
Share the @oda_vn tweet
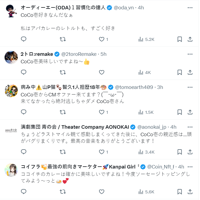click(190, 39)
